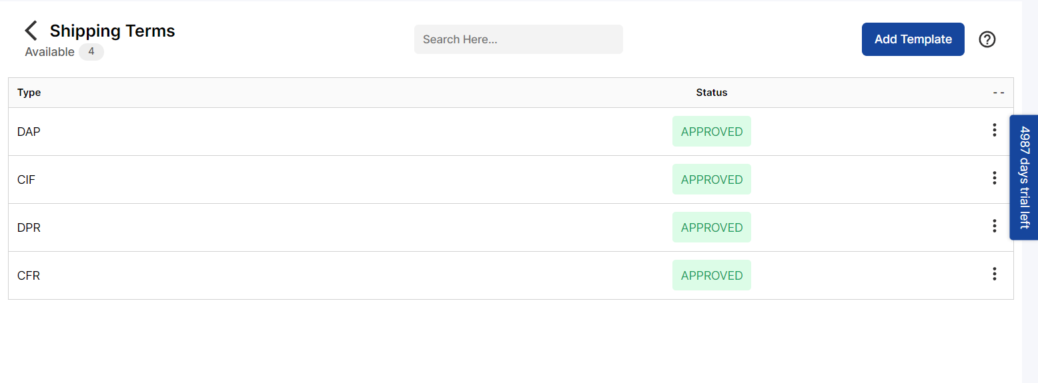1038x383 pixels.
Task: Open three-dot menu for CFR row
Action: point(994,274)
